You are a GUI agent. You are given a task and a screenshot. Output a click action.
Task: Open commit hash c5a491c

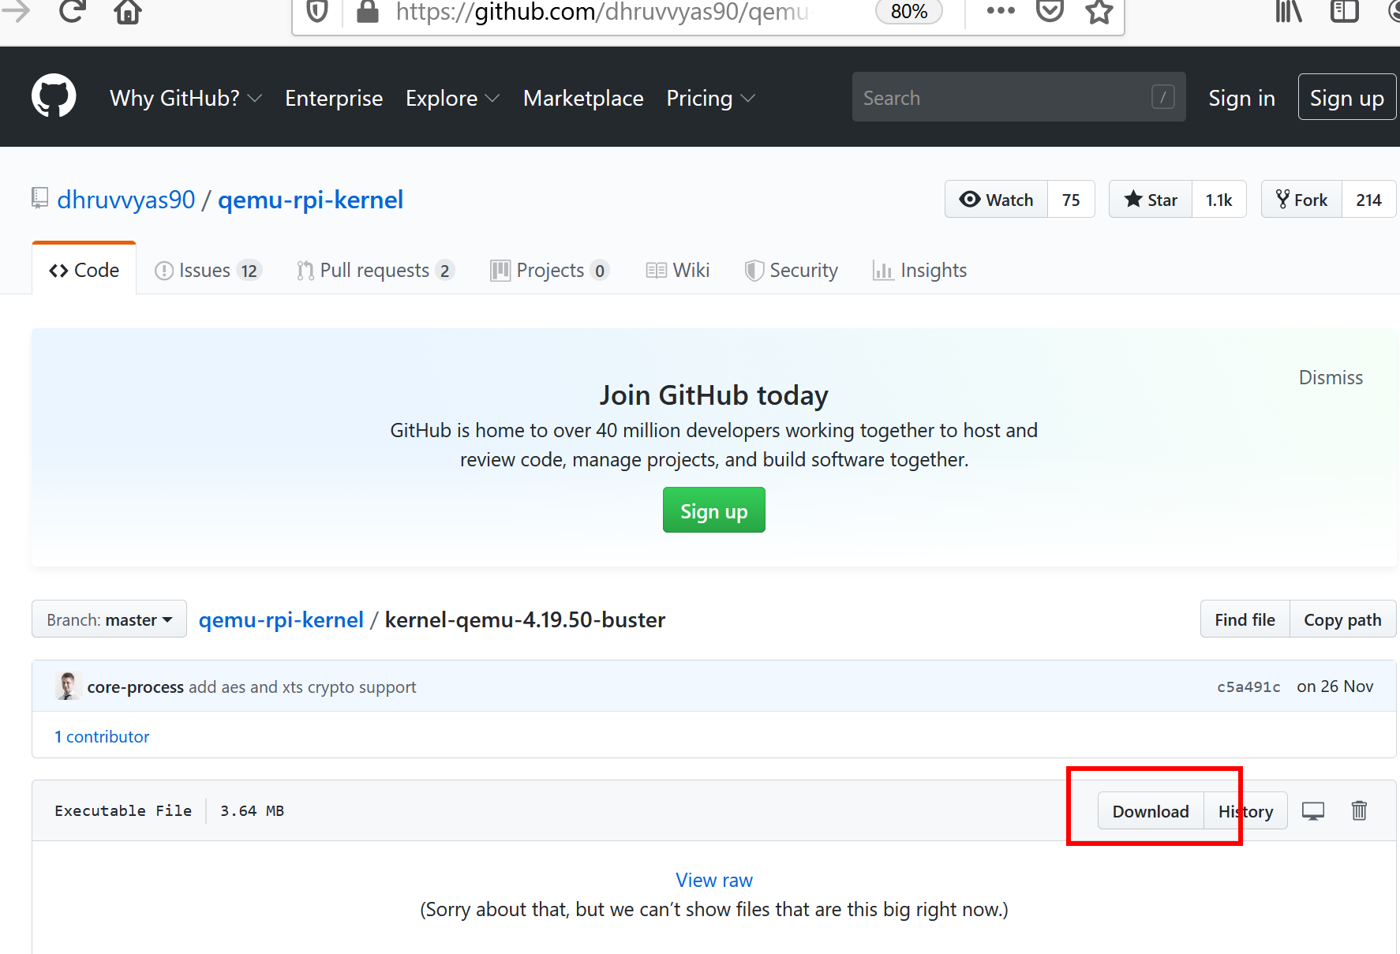click(1248, 687)
